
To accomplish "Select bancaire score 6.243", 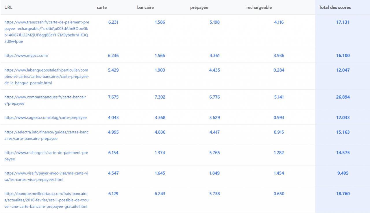I will point(160,194).
